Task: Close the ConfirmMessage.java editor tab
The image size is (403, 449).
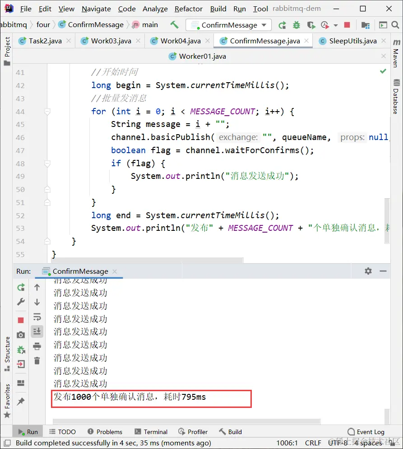Action: point(306,41)
